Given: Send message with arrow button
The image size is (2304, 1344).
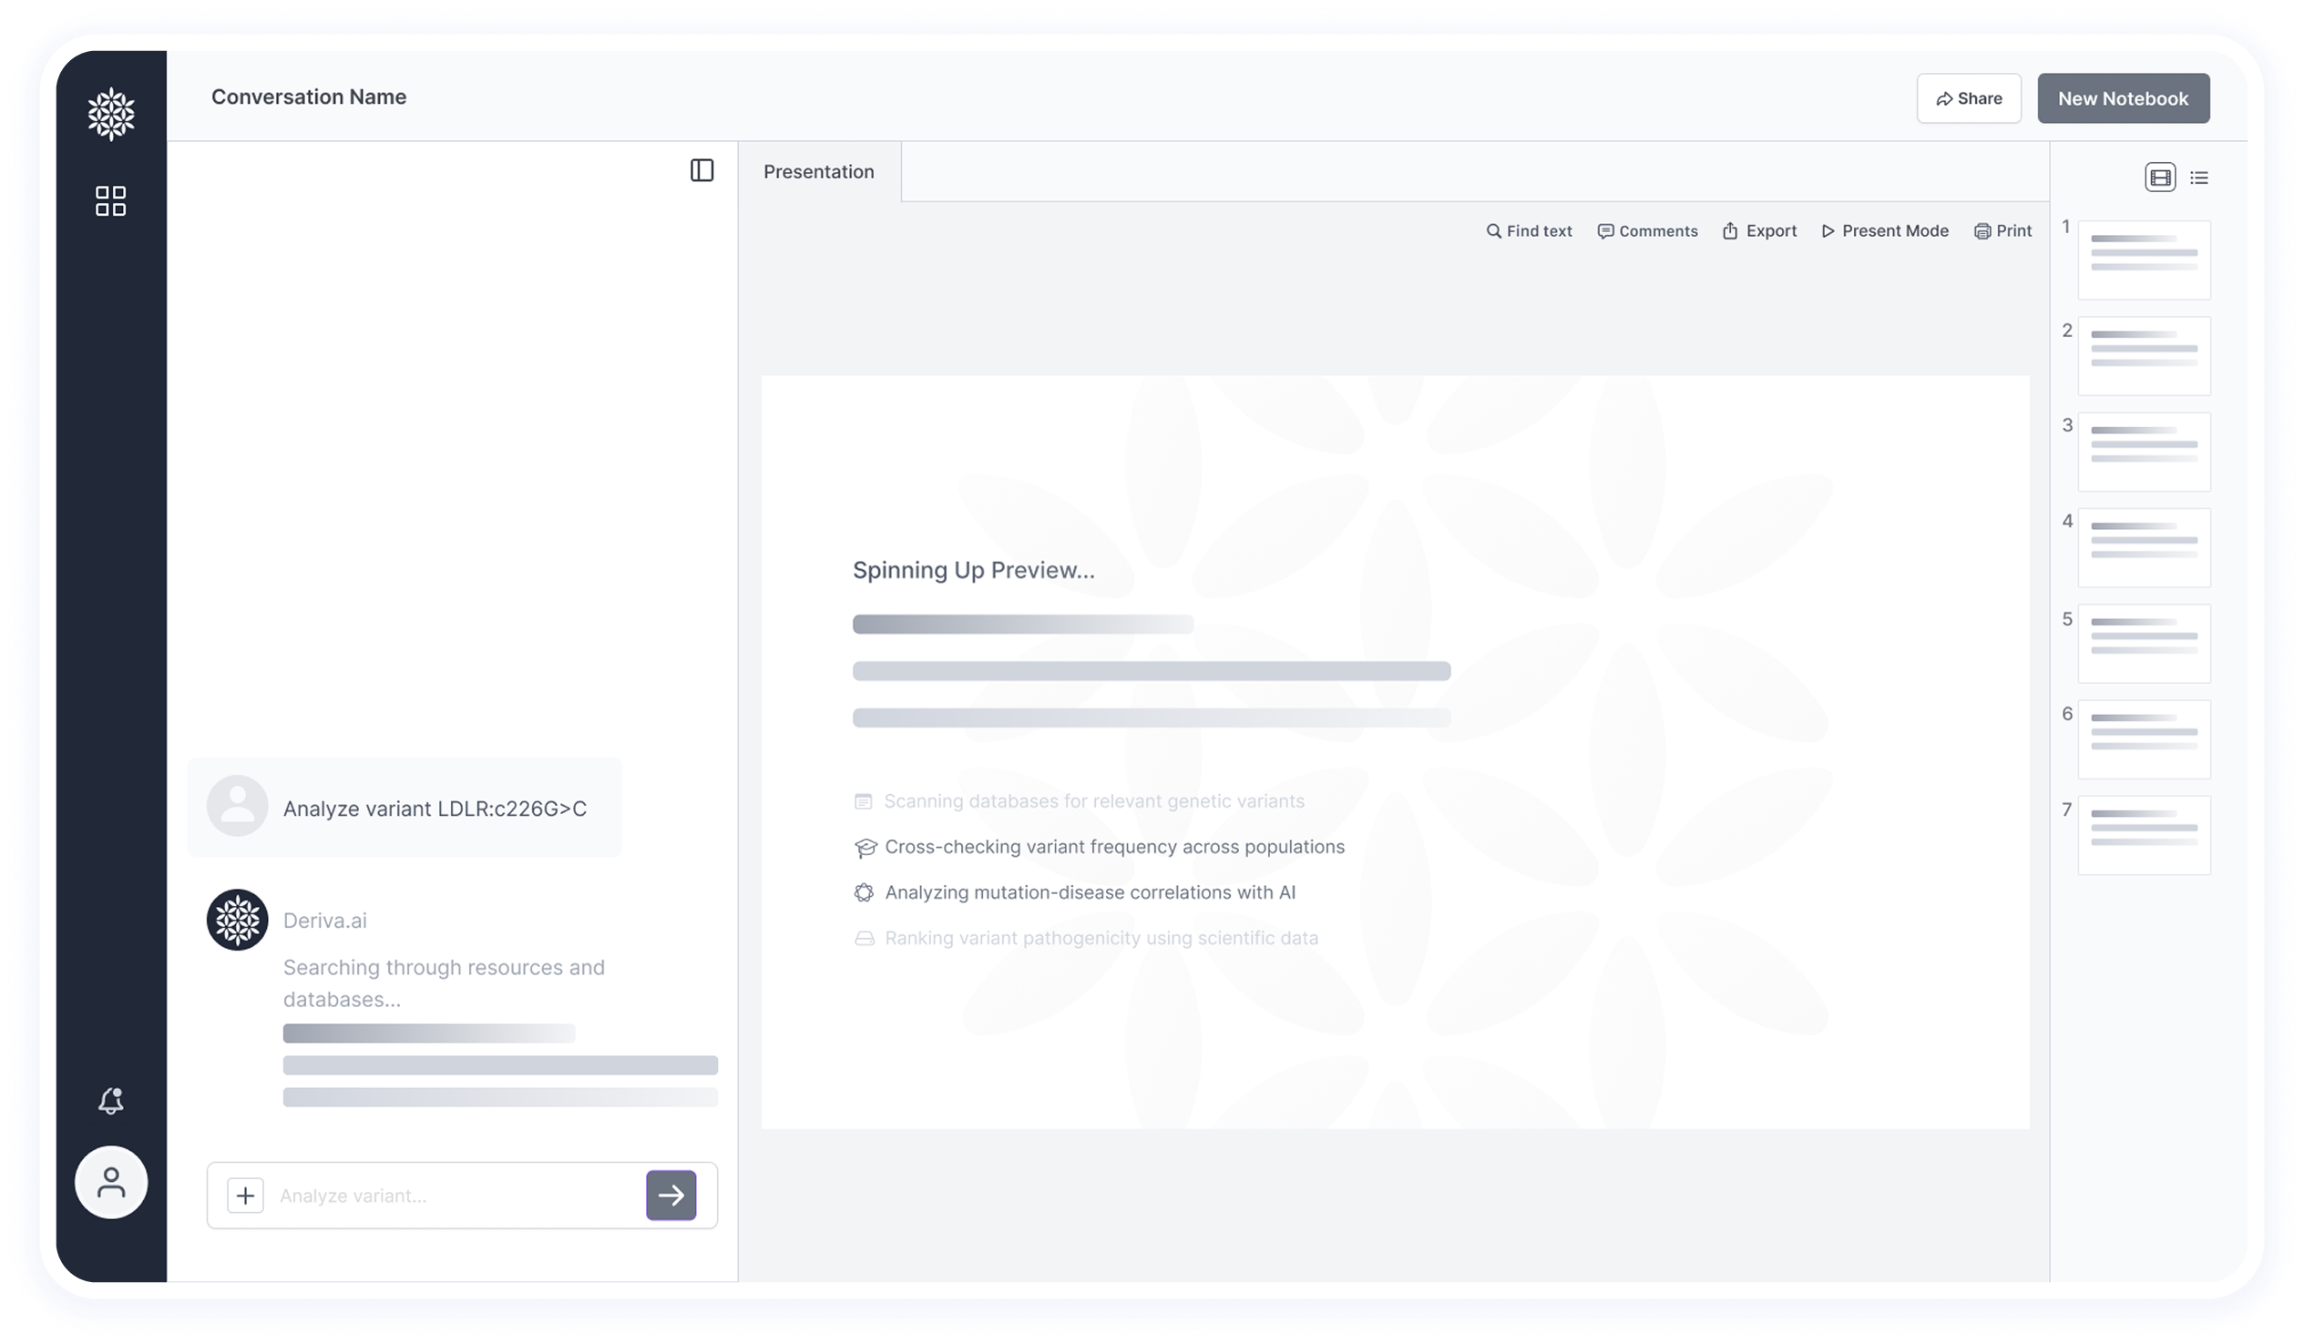Looking at the screenshot, I should [671, 1195].
